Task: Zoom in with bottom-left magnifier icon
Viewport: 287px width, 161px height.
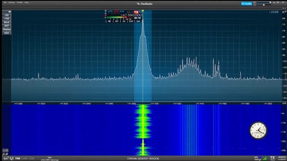Action: [x=7, y=154]
